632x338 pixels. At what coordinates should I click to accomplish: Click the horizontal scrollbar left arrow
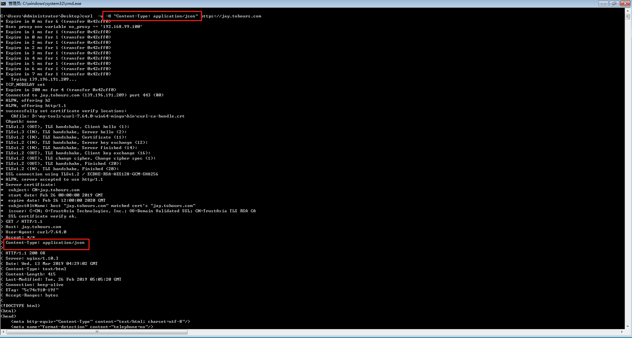3,332
